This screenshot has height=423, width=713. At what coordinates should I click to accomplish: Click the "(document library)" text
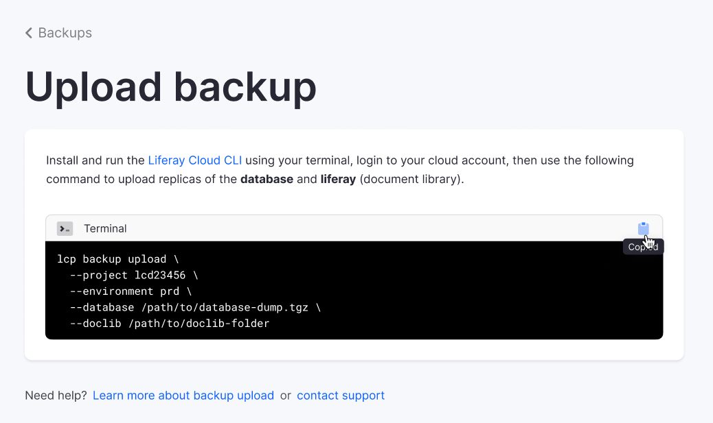click(411, 180)
